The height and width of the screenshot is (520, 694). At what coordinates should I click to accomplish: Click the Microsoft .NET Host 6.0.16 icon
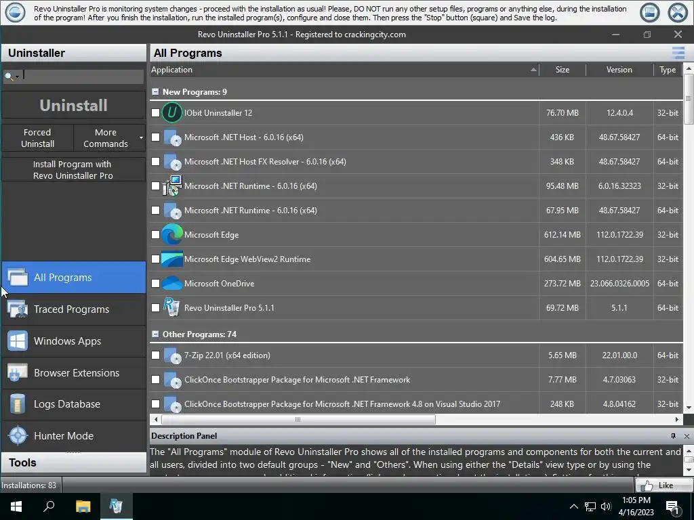click(x=172, y=137)
